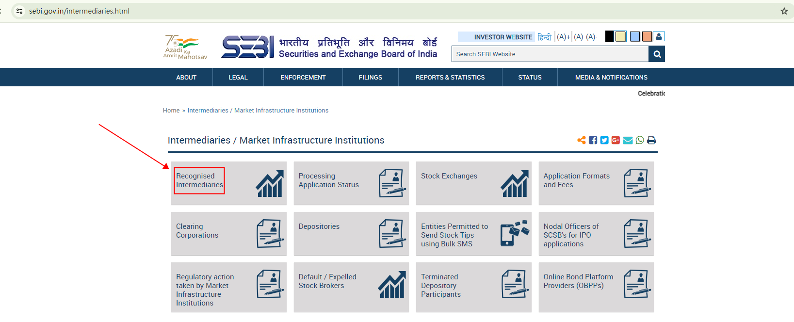Decrease font size with (A)-
794x322 pixels.
[592, 37]
